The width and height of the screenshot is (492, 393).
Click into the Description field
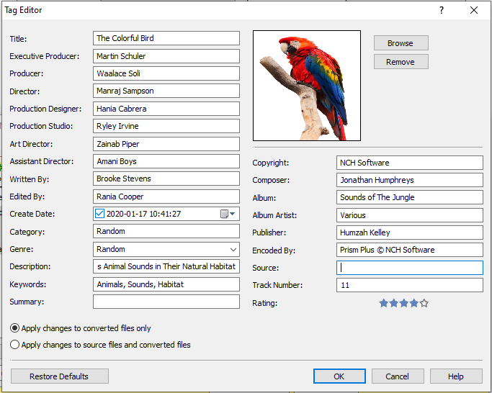coord(166,266)
